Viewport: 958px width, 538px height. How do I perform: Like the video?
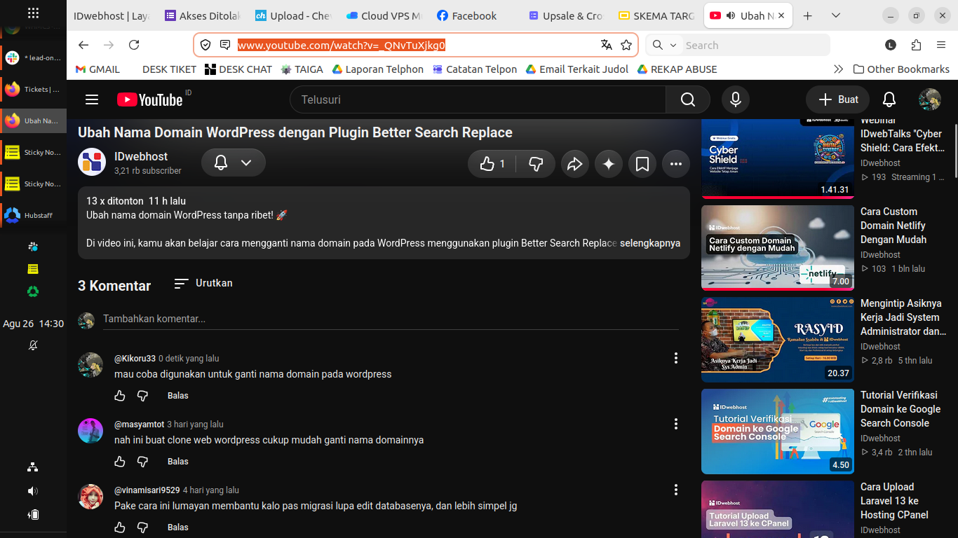pyautogui.click(x=492, y=164)
